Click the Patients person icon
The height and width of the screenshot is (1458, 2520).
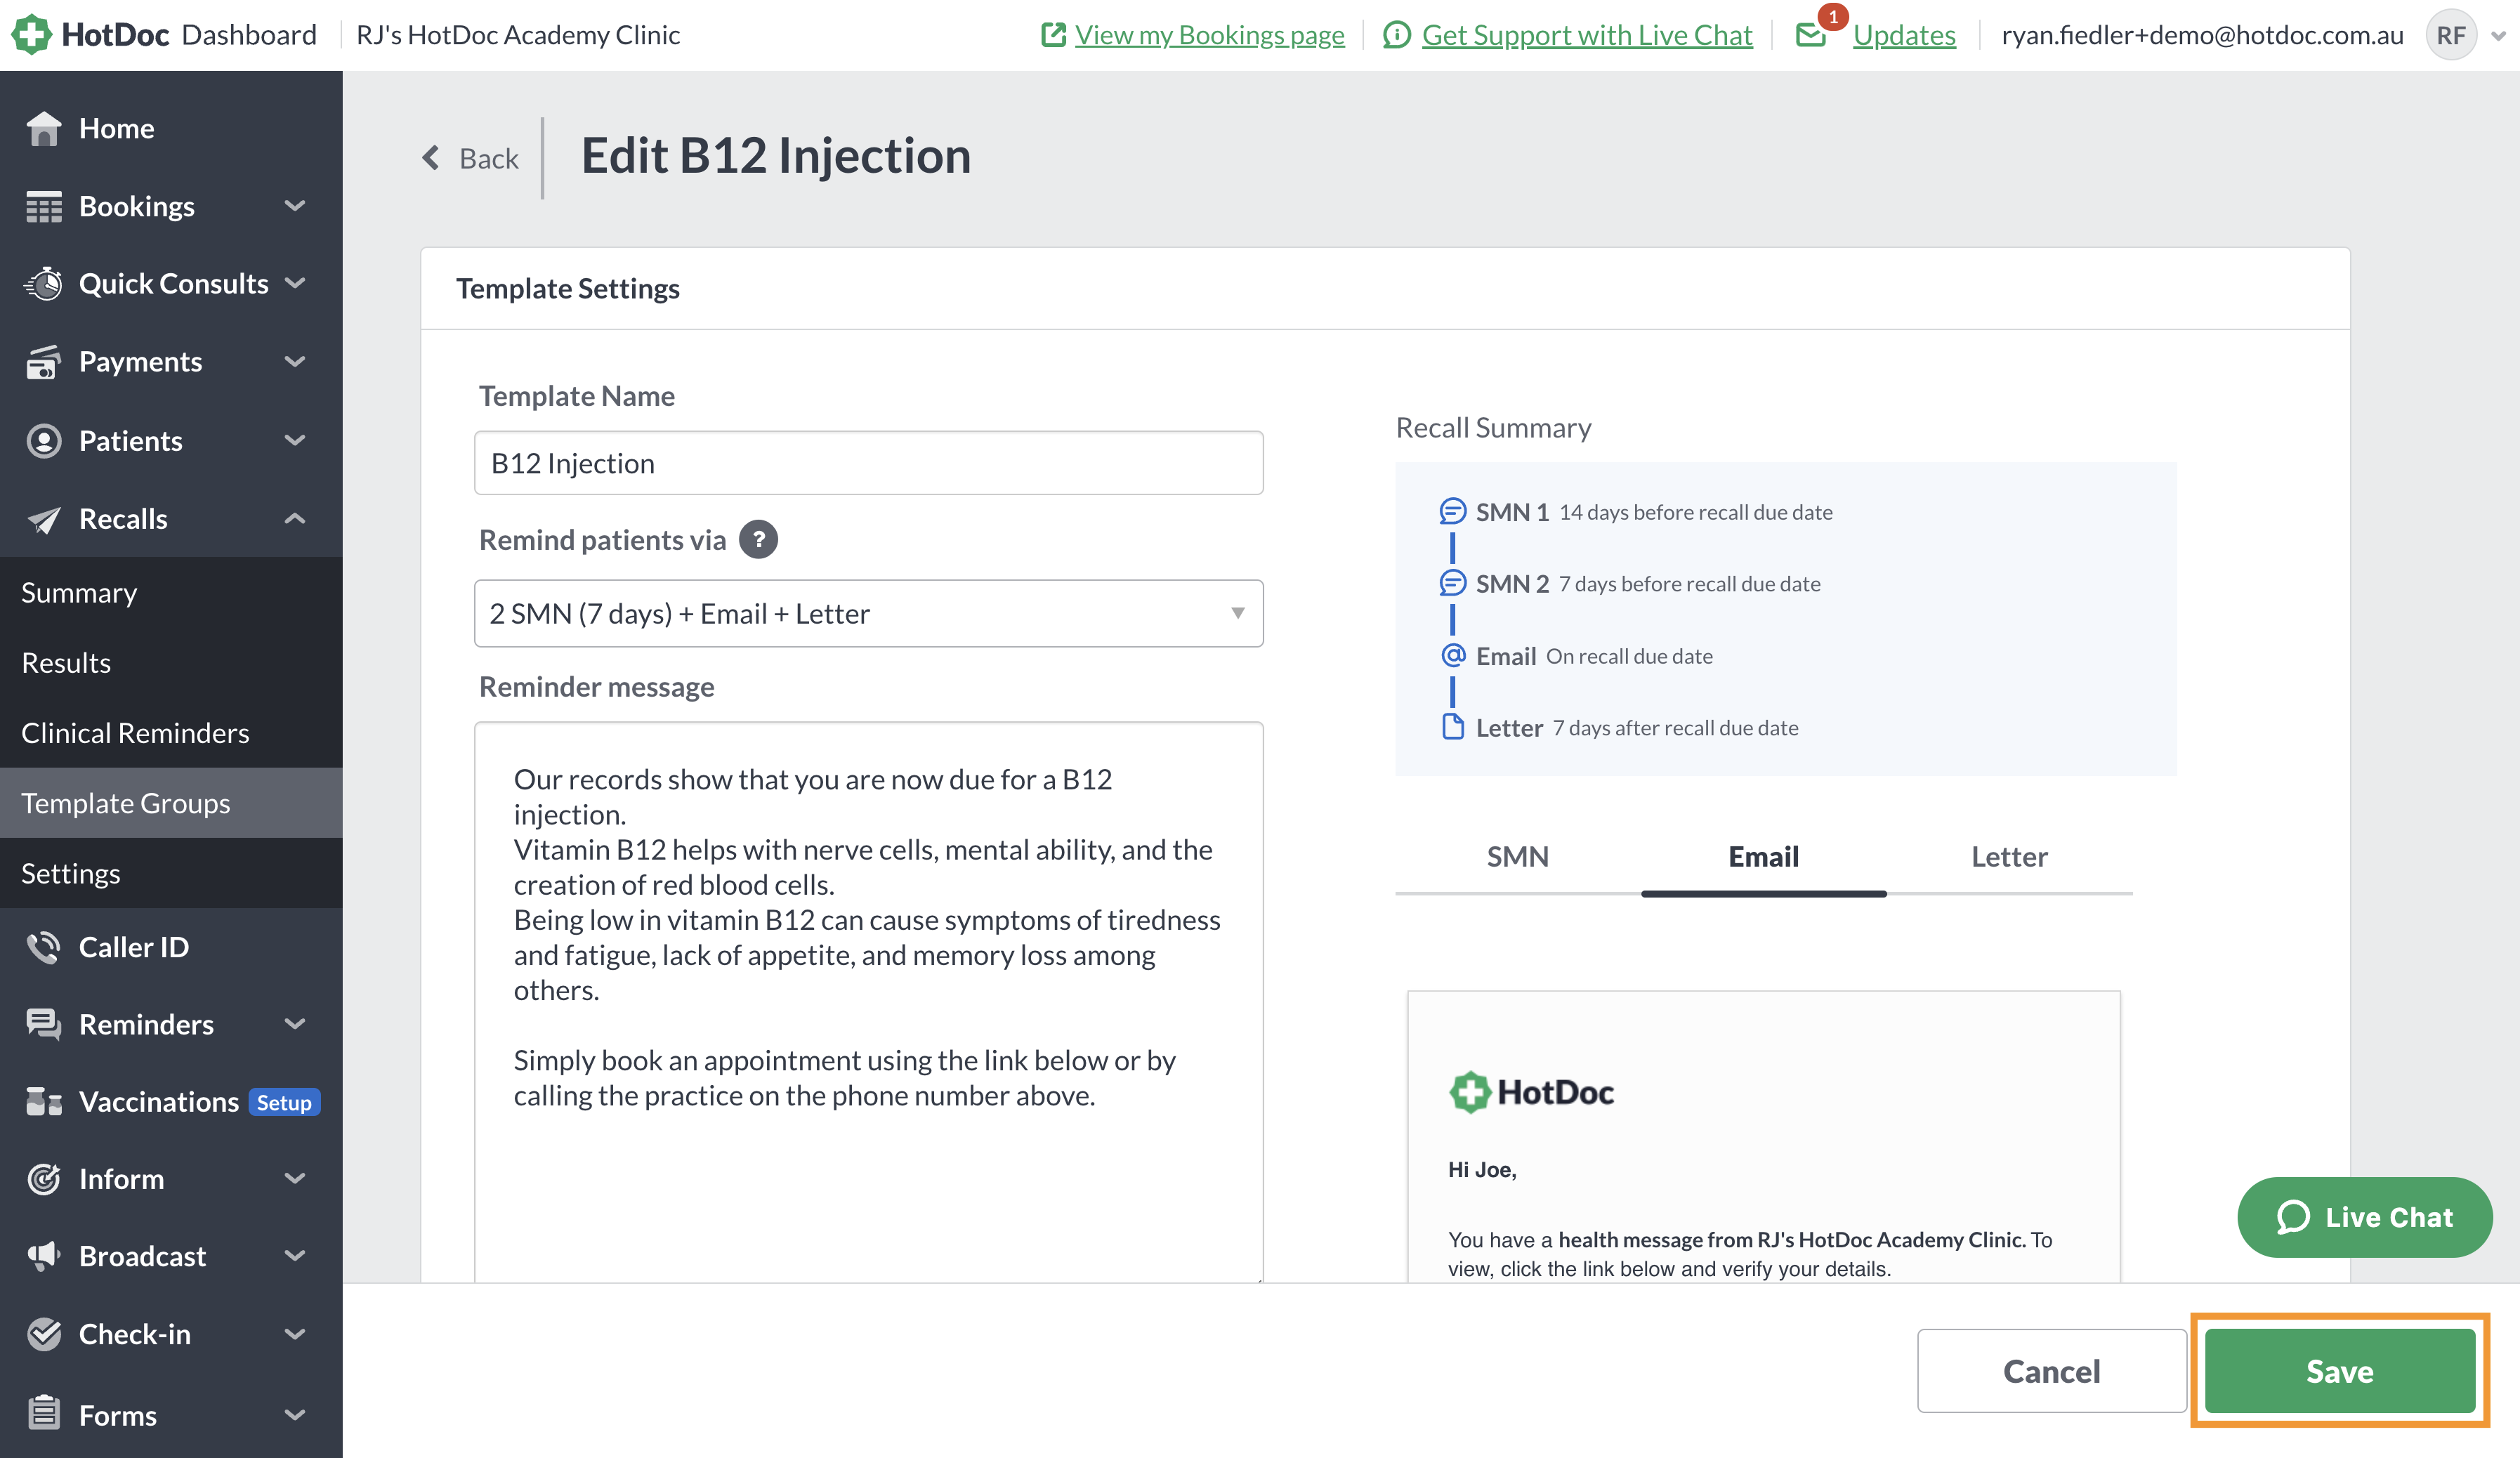point(44,440)
